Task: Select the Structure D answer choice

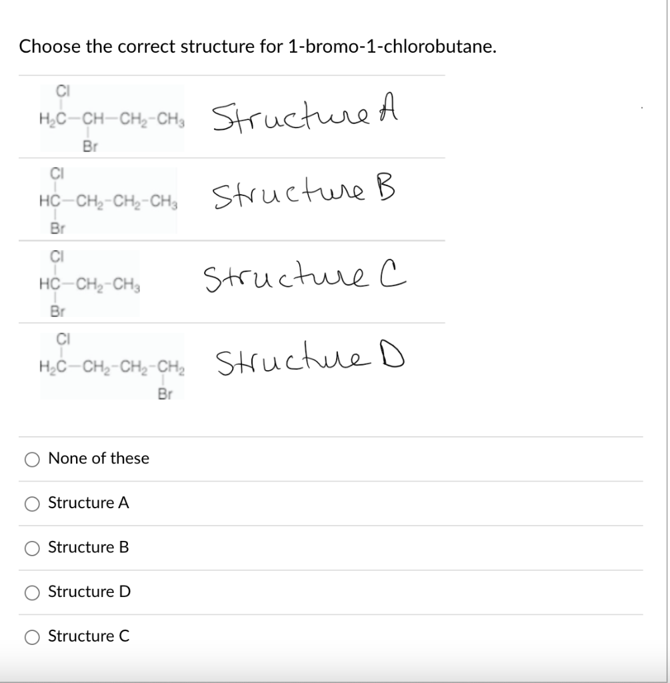Action: tap(31, 592)
